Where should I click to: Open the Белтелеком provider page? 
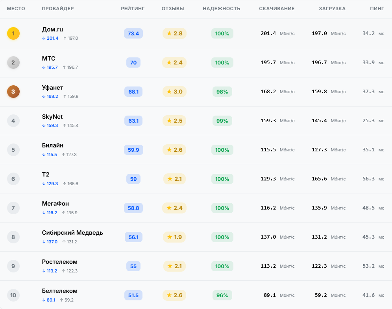click(x=60, y=291)
